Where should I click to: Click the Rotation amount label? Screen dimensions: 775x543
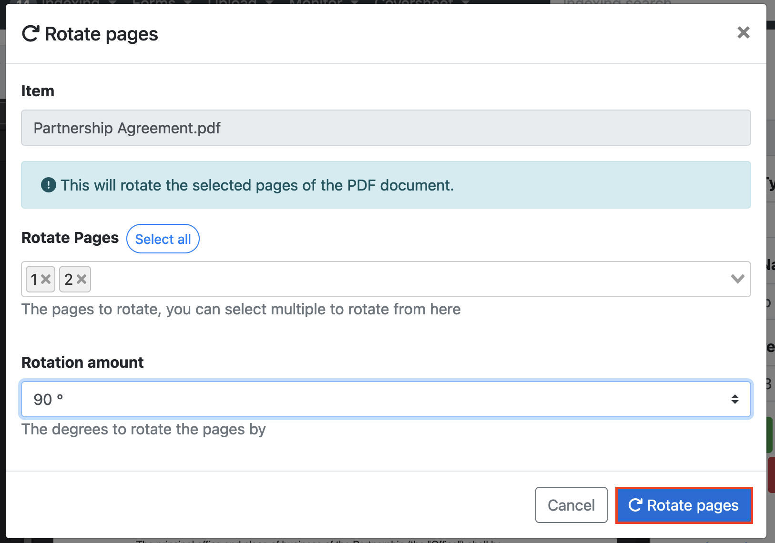point(82,362)
